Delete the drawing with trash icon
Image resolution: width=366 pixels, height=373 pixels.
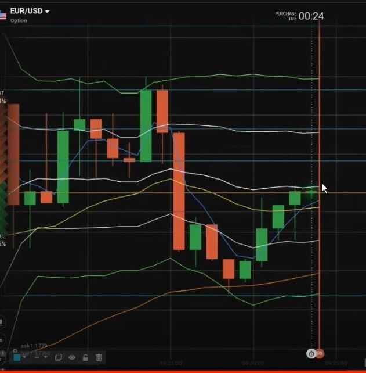coord(99,357)
